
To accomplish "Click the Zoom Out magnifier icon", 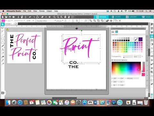I will (58, 17).
